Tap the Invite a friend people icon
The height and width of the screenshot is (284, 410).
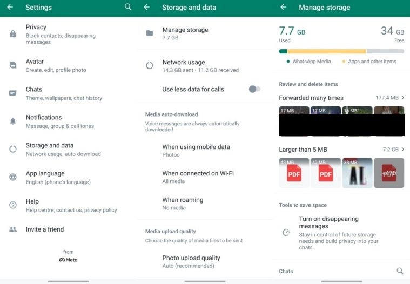click(13, 229)
